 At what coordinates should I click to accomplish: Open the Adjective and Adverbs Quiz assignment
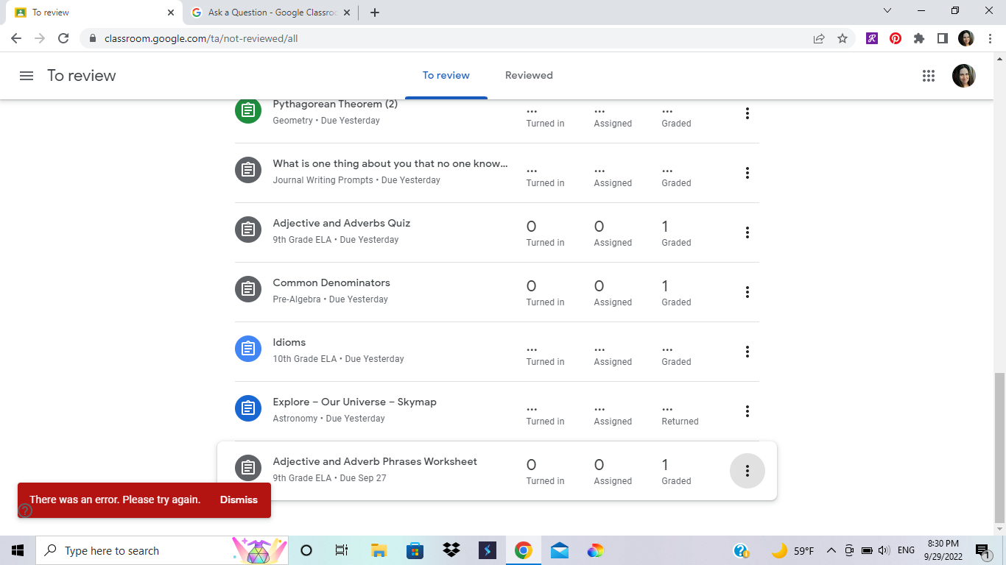click(x=342, y=223)
